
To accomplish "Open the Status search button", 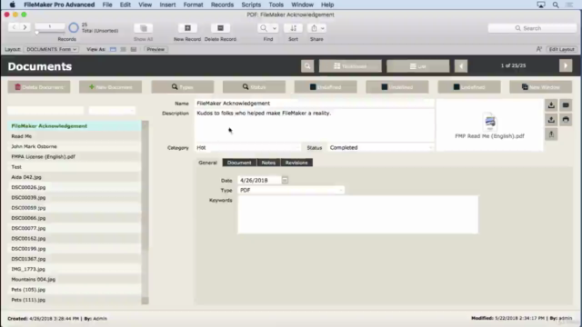I will (x=254, y=87).
